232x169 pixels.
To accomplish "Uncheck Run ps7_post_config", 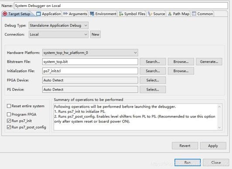I will [x=9, y=127].
